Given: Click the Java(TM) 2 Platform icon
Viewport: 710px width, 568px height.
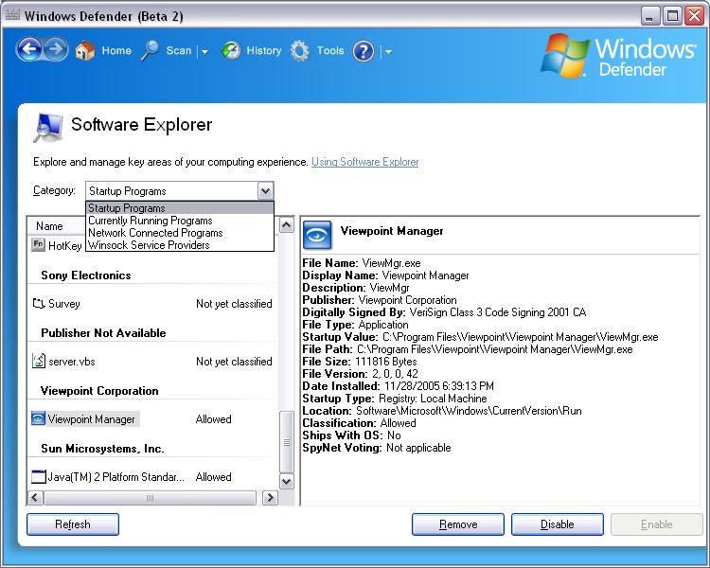Looking at the screenshot, I should pyautogui.click(x=39, y=476).
